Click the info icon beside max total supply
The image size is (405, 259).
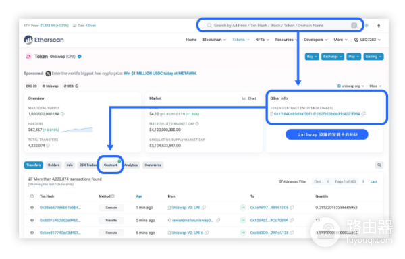click(x=63, y=114)
